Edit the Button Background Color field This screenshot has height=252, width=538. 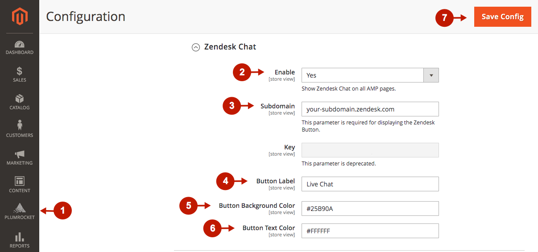(x=370, y=208)
